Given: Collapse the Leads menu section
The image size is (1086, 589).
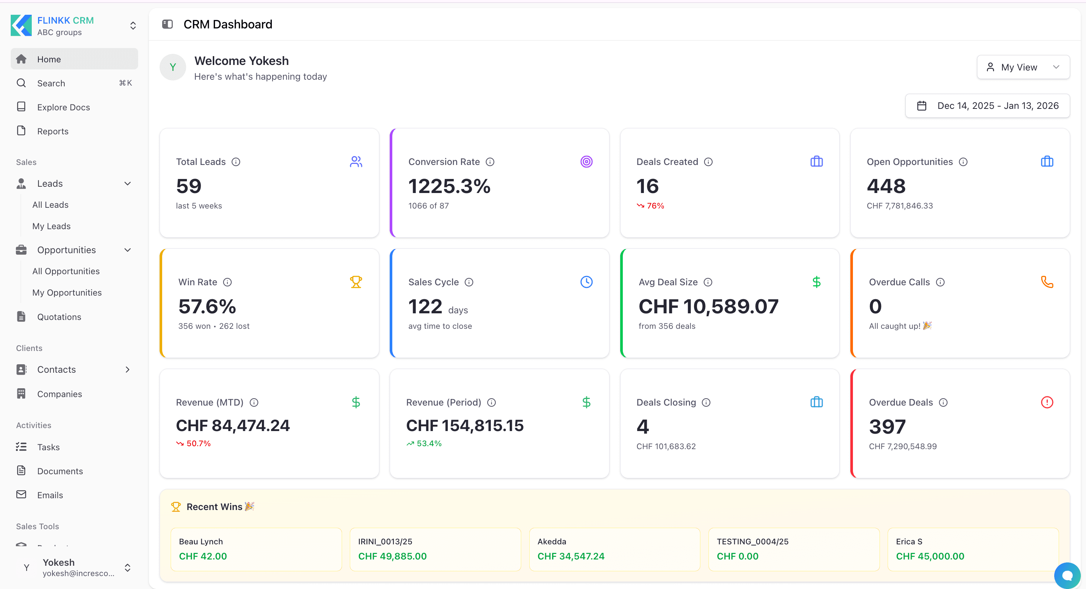Looking at the screenshot, I should tap(127, 184).
